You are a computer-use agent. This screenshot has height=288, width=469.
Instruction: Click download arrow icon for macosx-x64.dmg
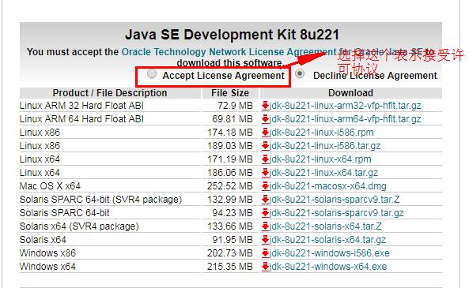[265, 186]
